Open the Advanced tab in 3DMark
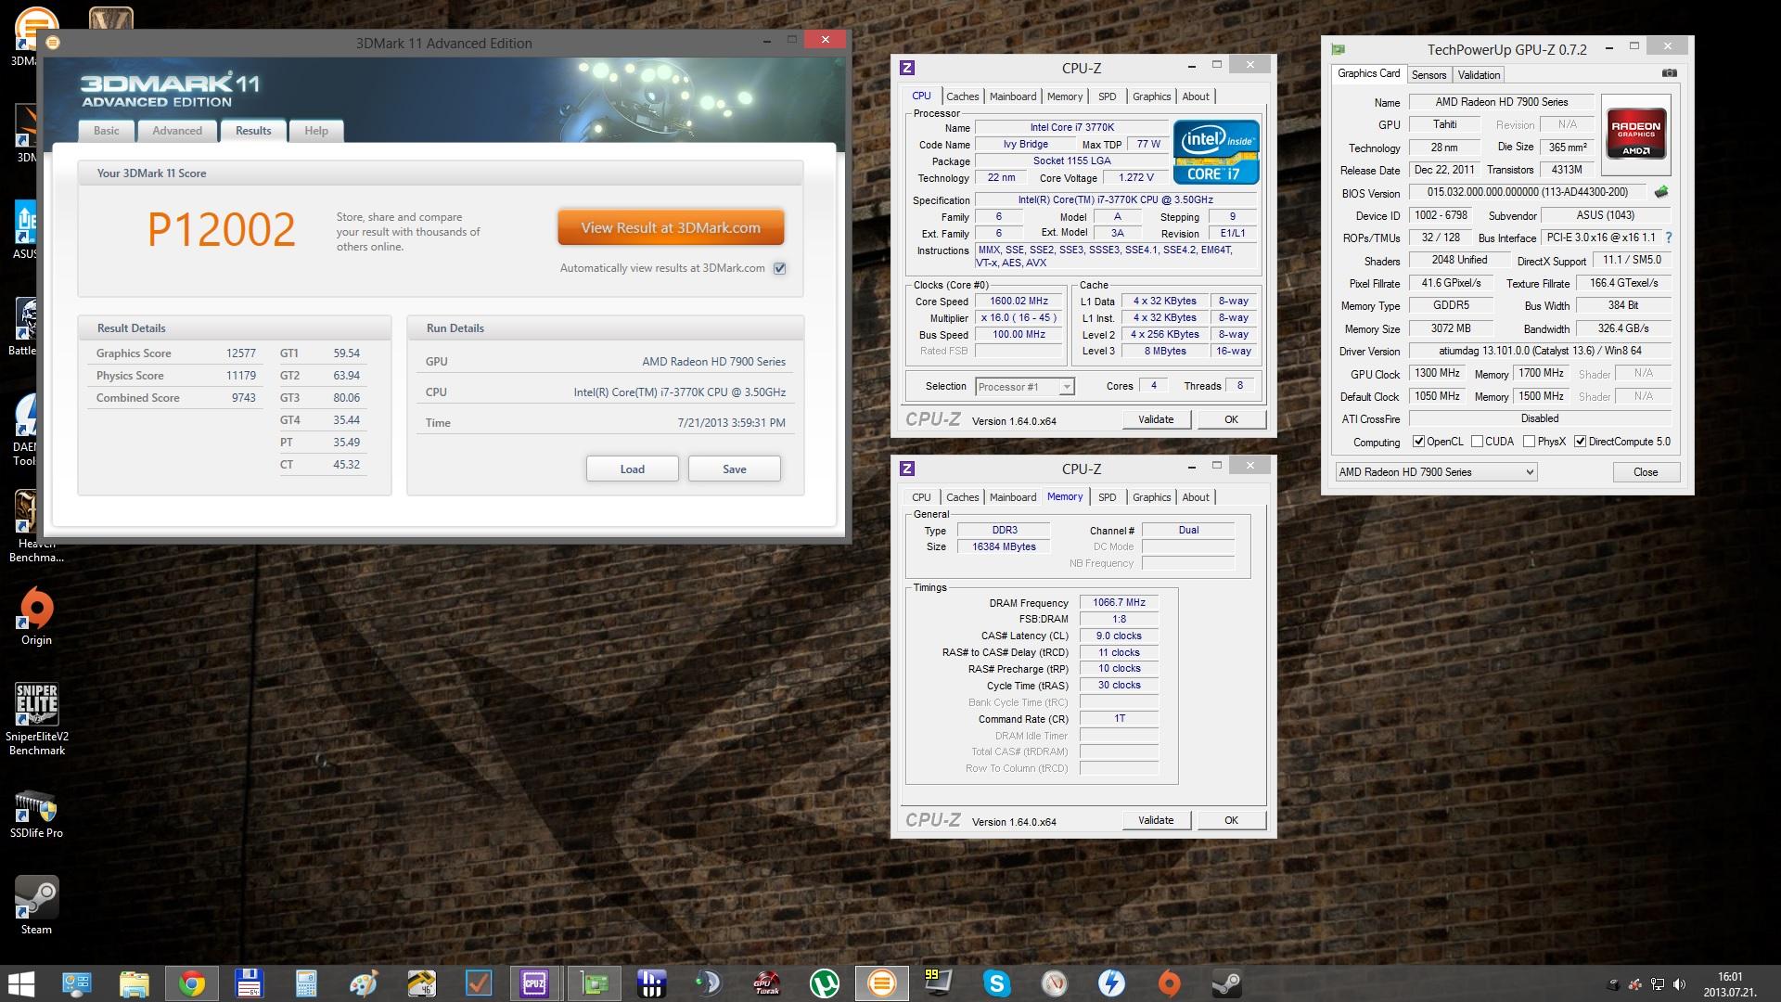The height and width of the screenshot is (1002, 1781). (177, 131)
